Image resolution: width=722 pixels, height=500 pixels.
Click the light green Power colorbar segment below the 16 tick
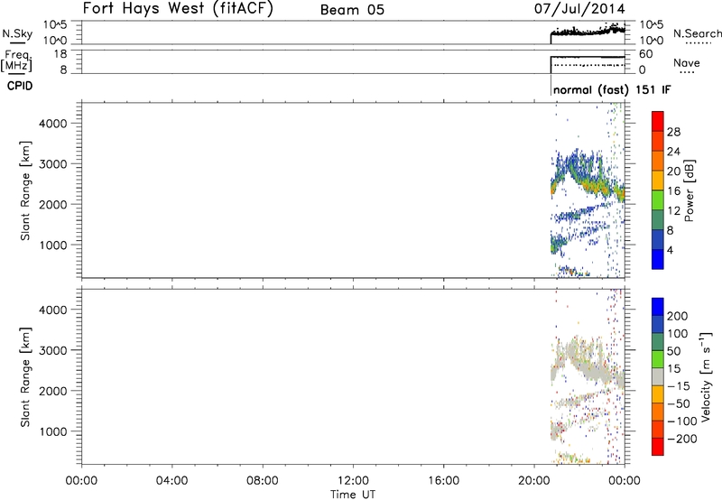click(x=658, y=200)
